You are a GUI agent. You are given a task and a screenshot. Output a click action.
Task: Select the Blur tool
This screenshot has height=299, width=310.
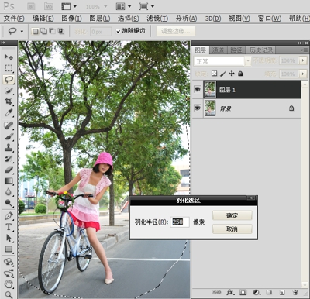coord(9,192)
